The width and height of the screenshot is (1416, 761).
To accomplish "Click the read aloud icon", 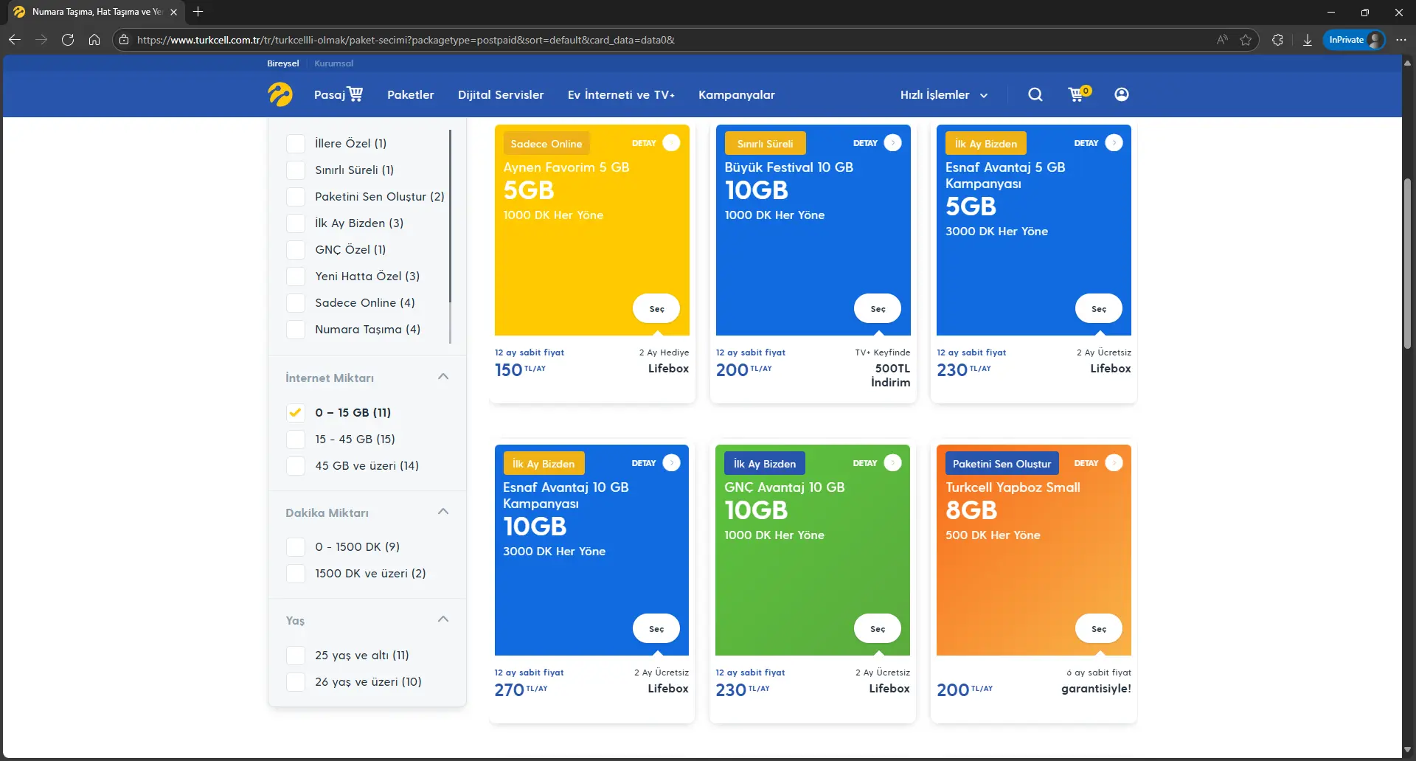I will click(1222, 40).
